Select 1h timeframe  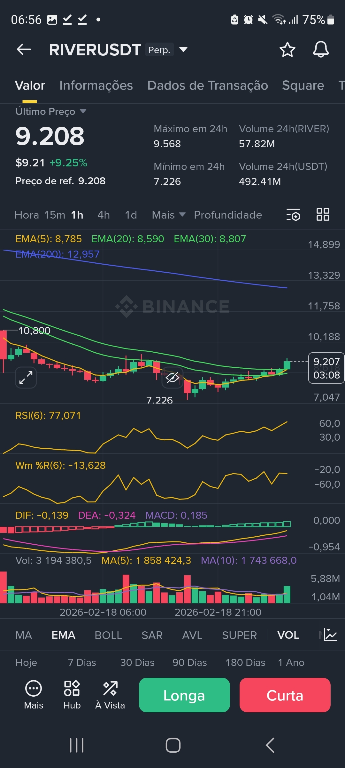point(77,215)
